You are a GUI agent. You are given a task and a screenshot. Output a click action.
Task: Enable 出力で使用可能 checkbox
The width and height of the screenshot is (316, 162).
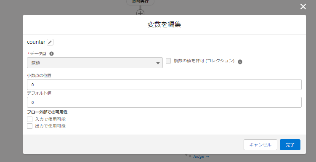click(x=29, y=126)
